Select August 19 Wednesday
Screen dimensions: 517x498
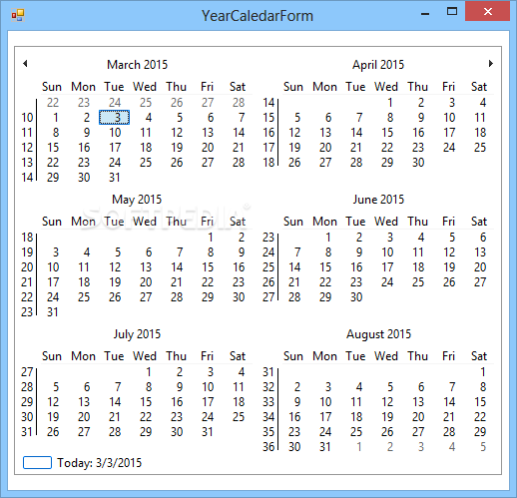387,417
